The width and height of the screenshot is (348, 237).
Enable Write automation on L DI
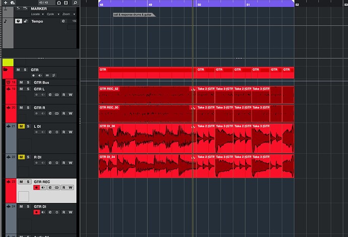pos(71,132)
